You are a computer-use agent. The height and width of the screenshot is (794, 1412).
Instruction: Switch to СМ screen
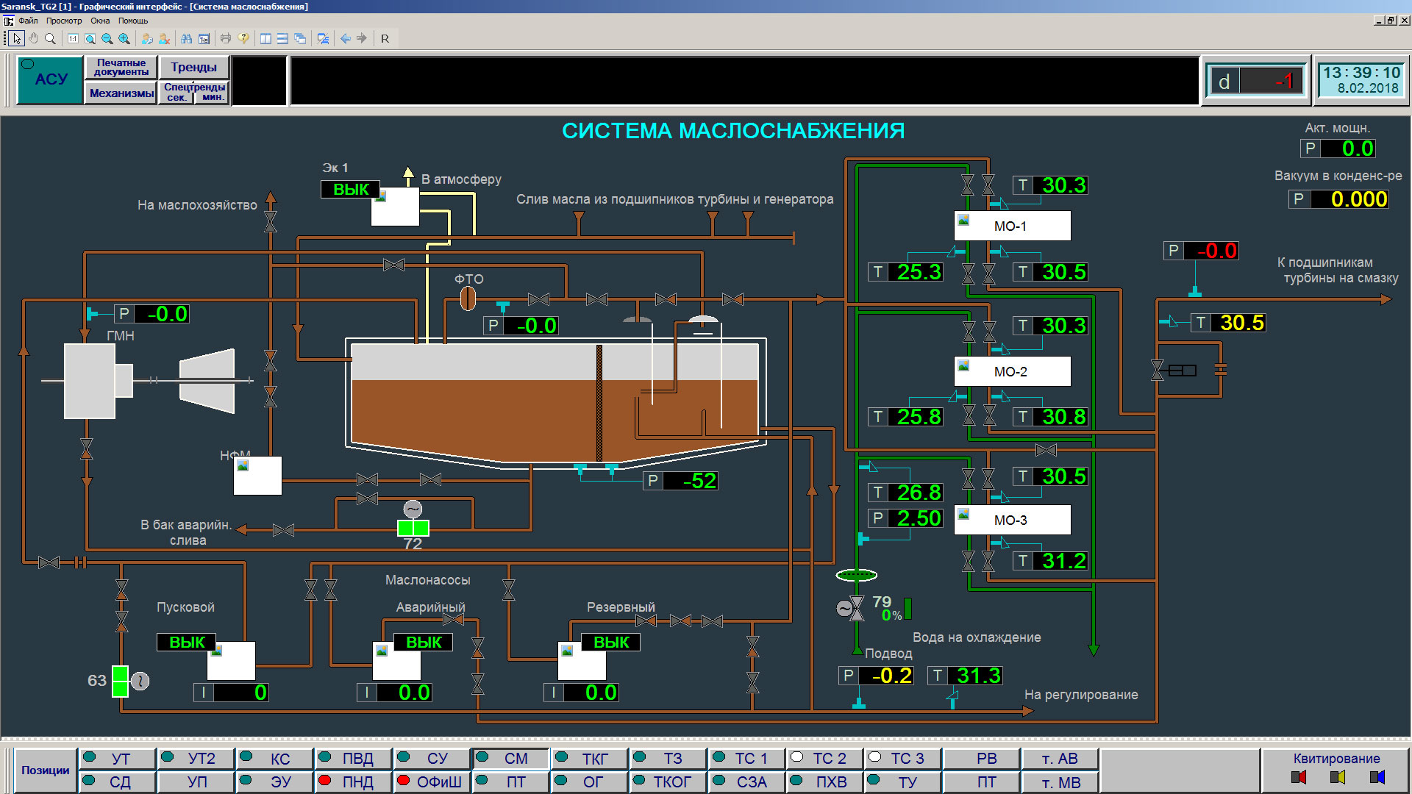tap(511, 758)
